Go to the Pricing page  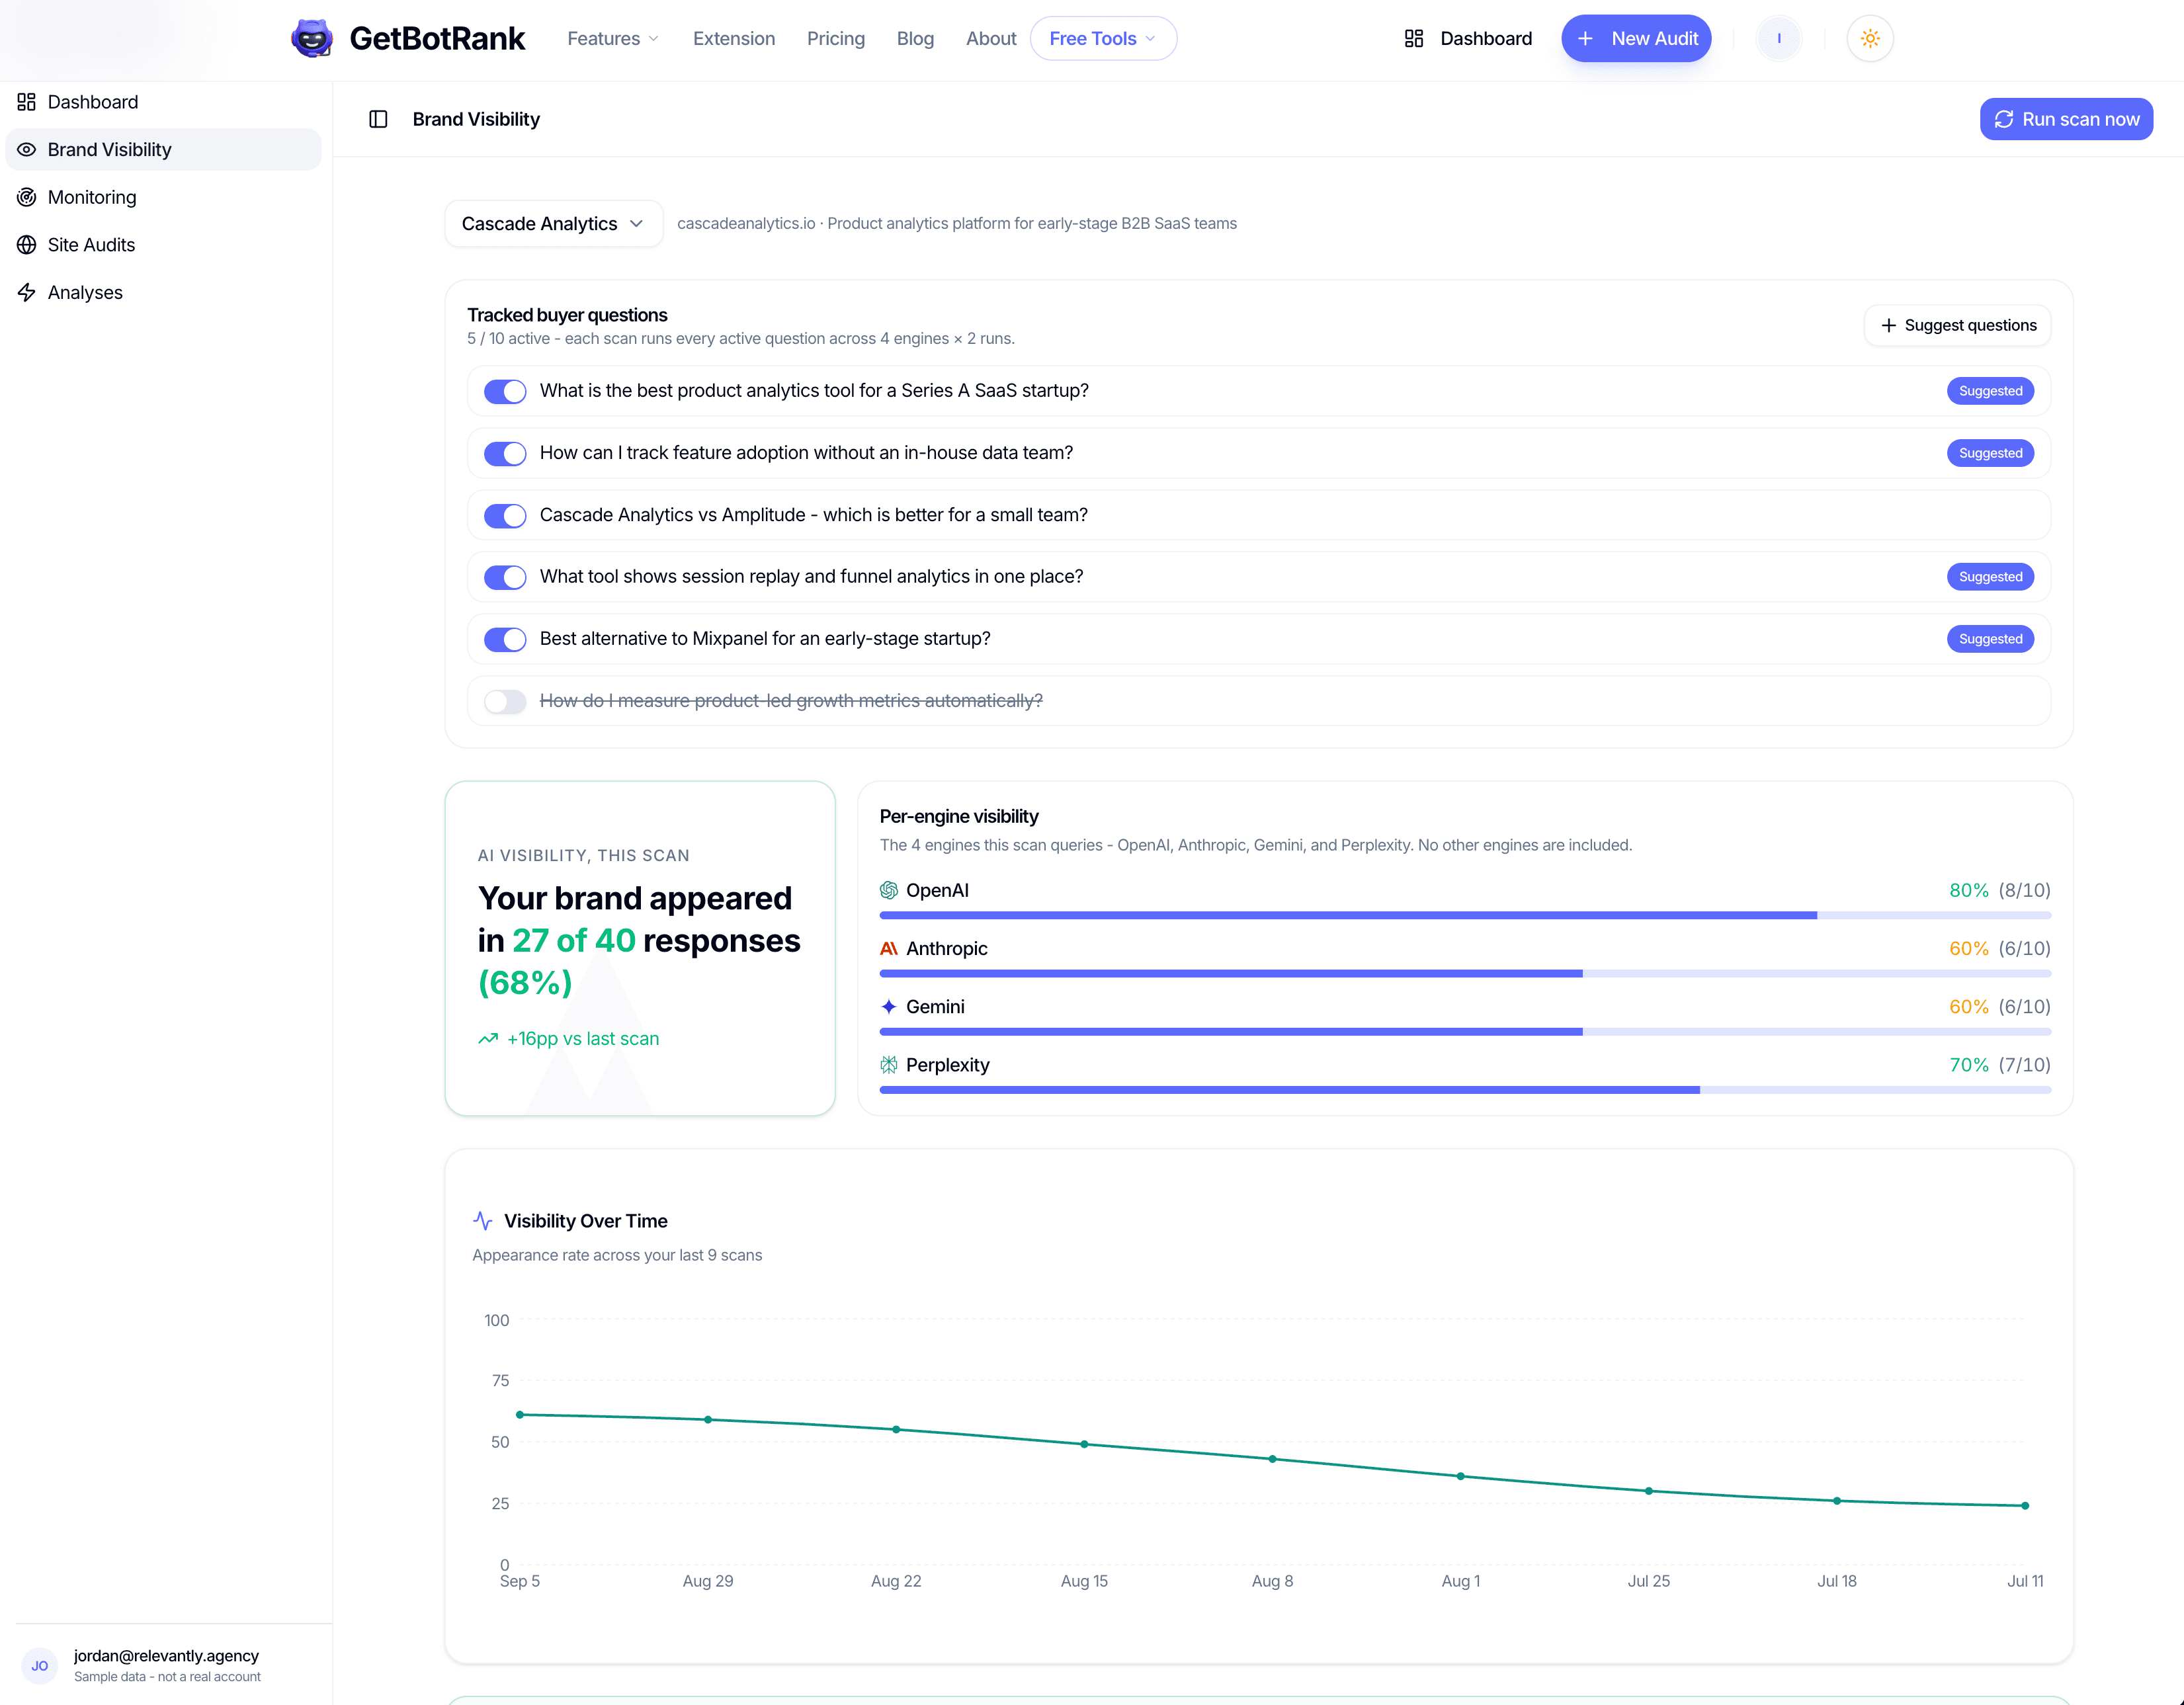[835, 38]
